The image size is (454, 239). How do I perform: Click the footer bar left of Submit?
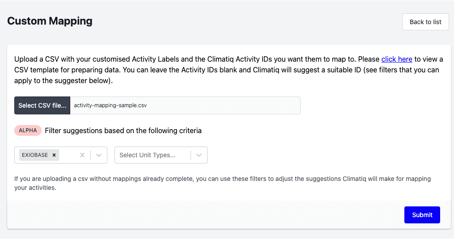click(x=201, y=215)
